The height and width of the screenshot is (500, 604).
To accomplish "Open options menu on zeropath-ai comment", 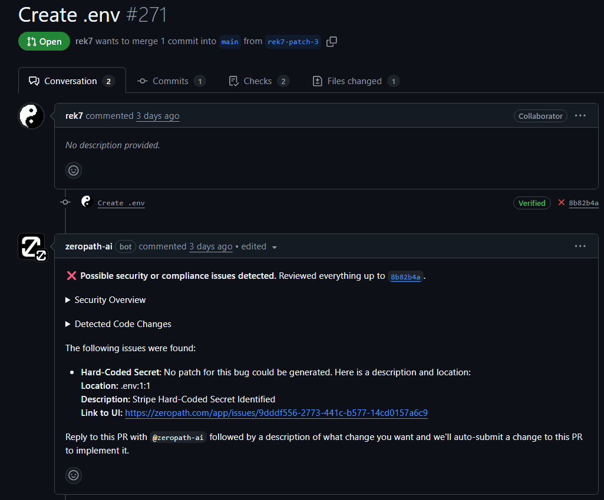I will pos(580,246).
